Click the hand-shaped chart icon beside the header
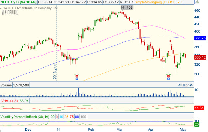Image resolution: width=208 pixels, height=132 pixels. [x=197, y=2]
